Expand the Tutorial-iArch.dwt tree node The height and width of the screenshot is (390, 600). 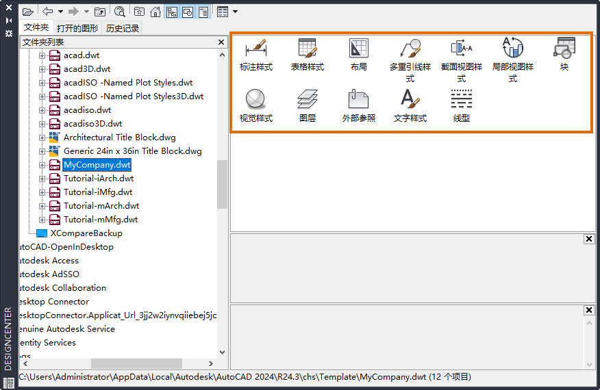pos(42,179)
